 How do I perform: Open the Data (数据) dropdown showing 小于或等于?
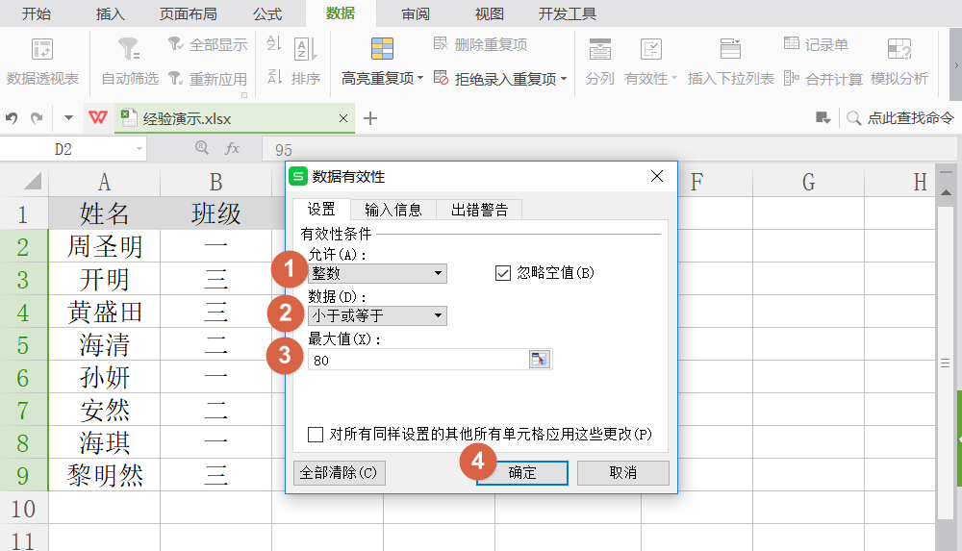tap(377, 315)
